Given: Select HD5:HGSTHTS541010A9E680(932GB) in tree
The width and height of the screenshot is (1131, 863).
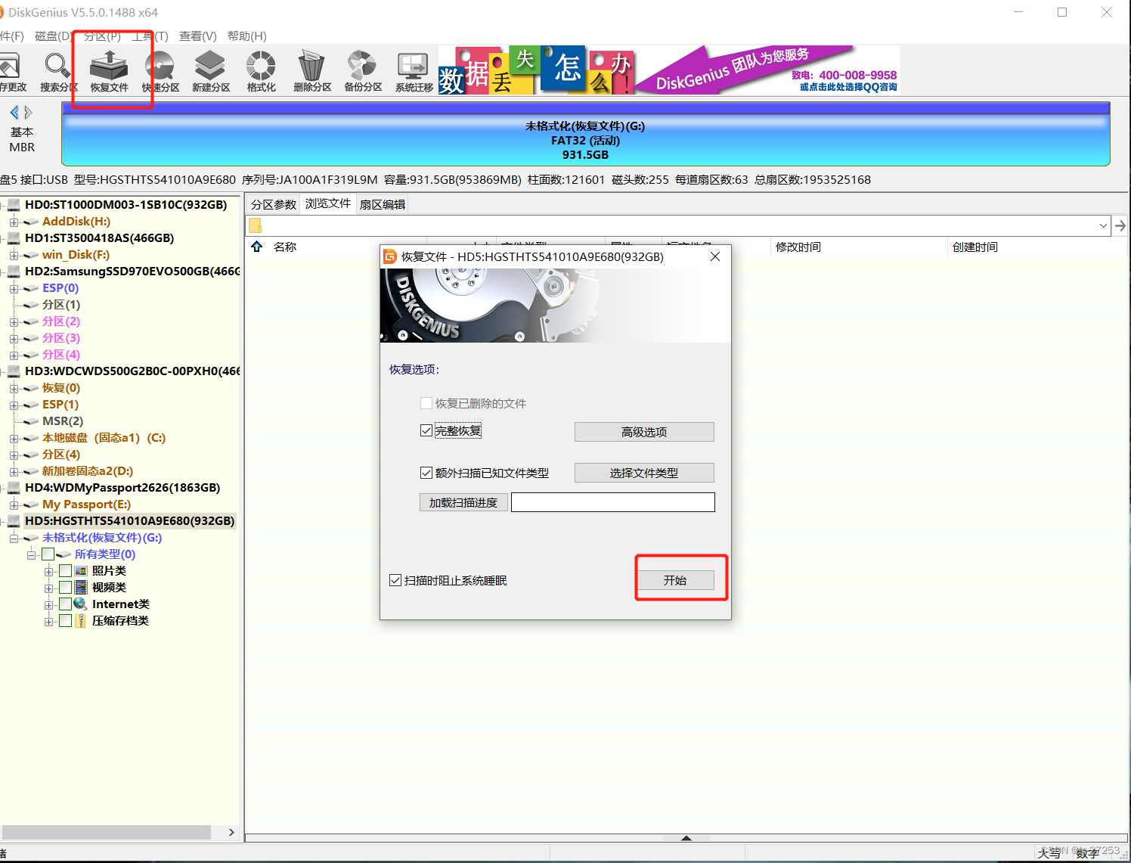Looking at the screenshot, I should [x=129, y=521].
